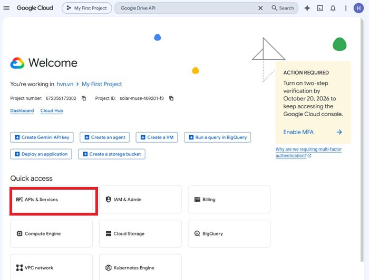
Task: Click Create an agent button
Action: [x=105, y=137]
